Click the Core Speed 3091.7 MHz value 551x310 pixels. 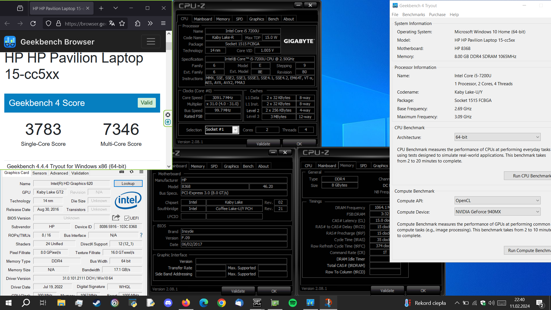[223, 98]
